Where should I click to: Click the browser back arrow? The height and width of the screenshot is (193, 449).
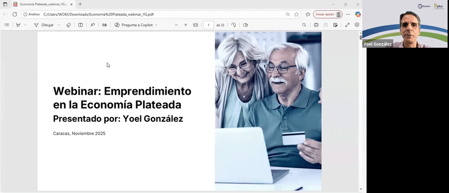[5, 14]
